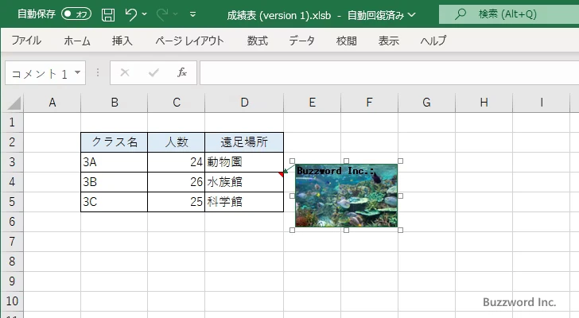Select column G header

[x=426, y=103]
